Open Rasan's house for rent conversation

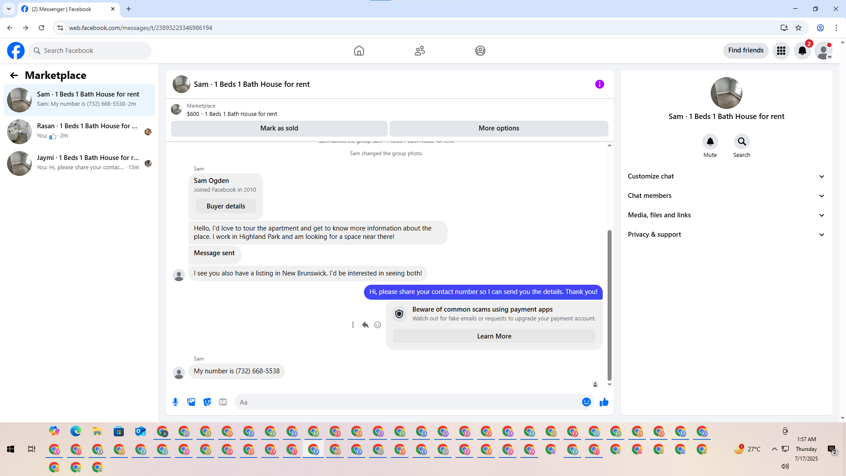[x=79, y=132]
